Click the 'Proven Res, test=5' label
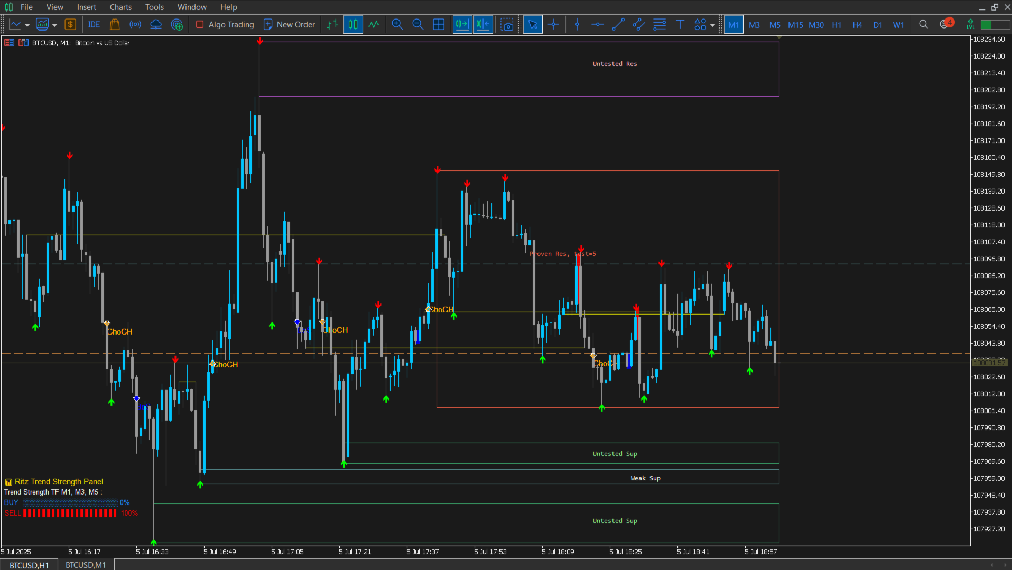 point(563,254)
